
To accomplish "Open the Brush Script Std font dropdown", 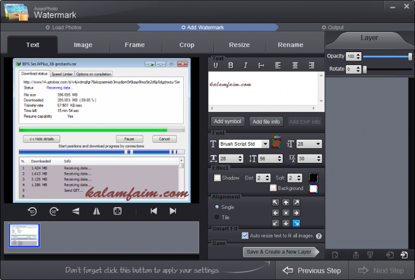I will click(265, 144).
